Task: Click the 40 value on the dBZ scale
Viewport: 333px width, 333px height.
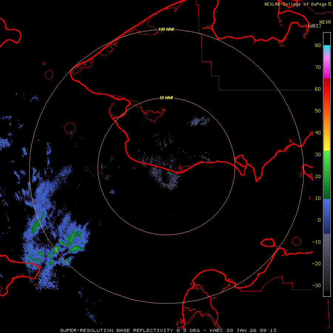Action: pos(318,133)
